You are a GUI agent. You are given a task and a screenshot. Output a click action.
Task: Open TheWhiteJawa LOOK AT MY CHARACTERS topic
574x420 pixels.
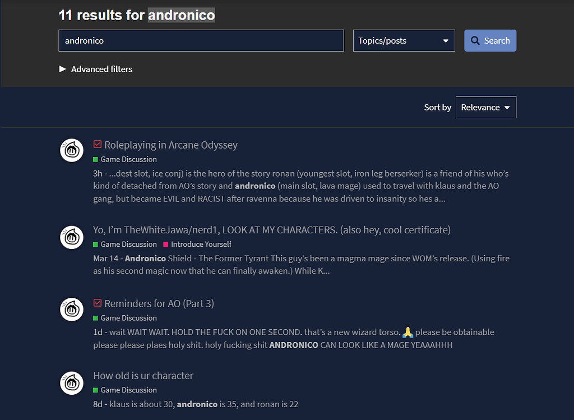pos(272,230)
